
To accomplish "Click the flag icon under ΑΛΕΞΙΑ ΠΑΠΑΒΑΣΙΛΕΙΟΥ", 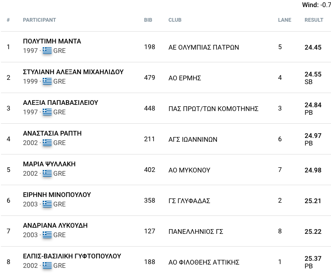I will [x=47, y=112].
